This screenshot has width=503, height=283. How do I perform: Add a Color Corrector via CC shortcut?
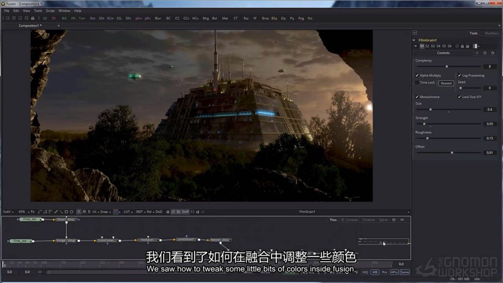click(177, 18)
